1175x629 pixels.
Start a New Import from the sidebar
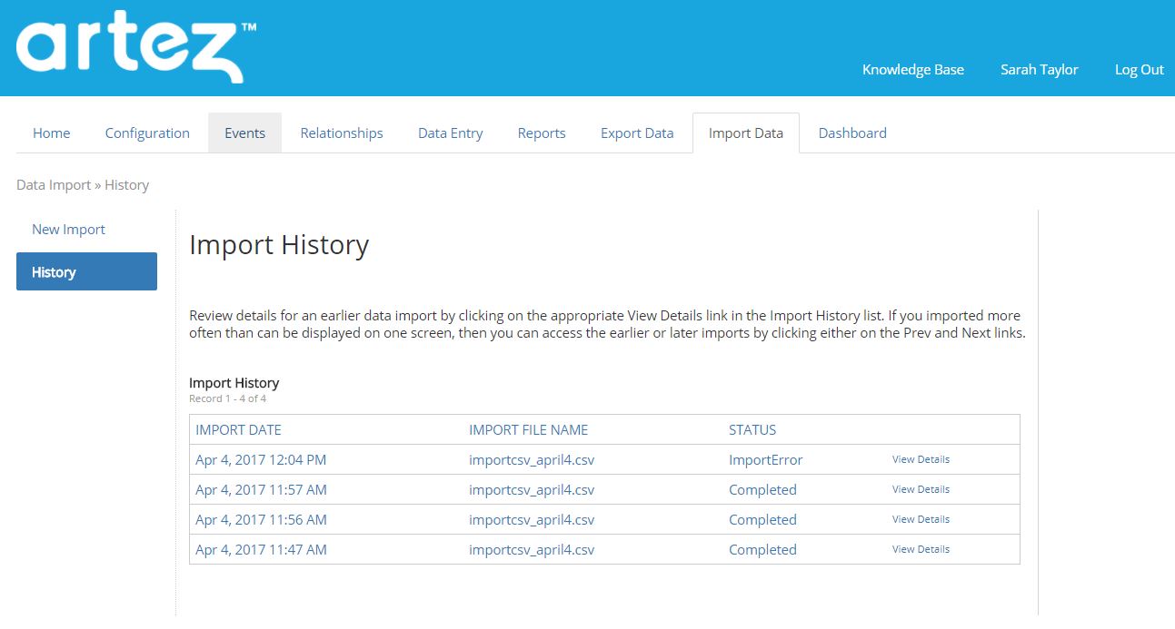[x=69, y=230]
